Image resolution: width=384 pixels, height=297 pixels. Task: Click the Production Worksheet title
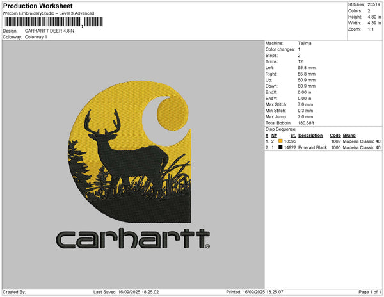point(38,6)
